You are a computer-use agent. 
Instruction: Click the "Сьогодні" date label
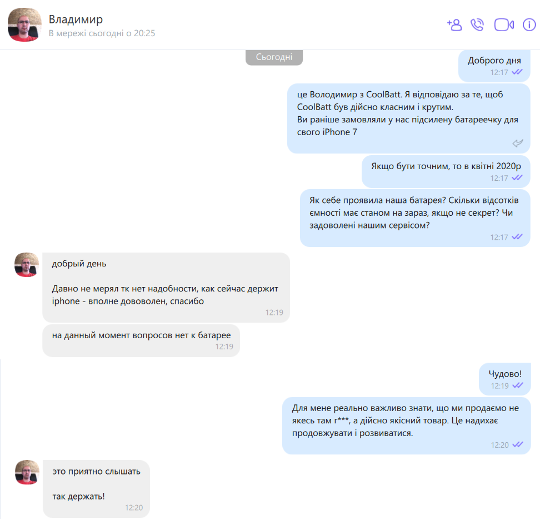274,57
